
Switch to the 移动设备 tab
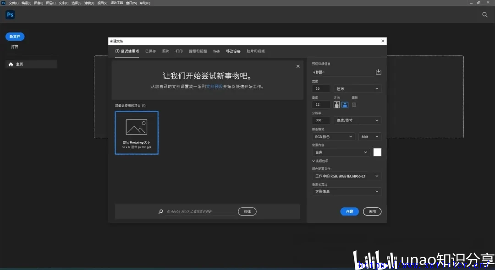233,51
